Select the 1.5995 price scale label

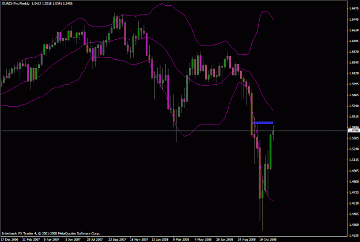[x=354, y=84]
